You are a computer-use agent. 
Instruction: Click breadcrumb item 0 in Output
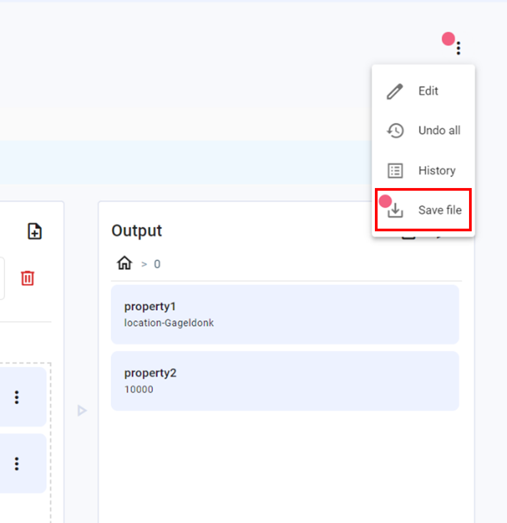tap(157, 264)
